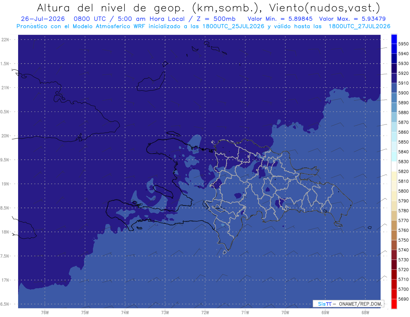The height and width of the screenshot is (317, 410).
Task: Click the '5820' color scale value
Action: (x=403, y=171)
